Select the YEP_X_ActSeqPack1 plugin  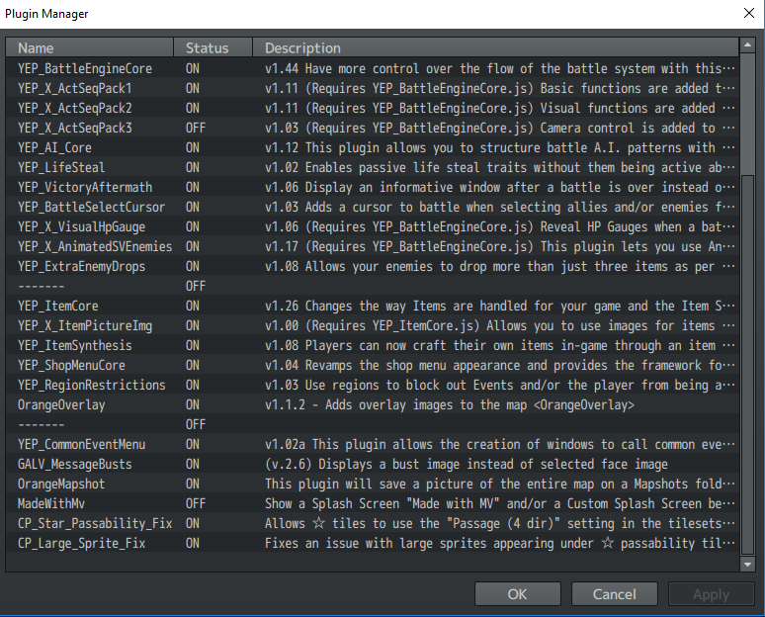click(373, 88)
